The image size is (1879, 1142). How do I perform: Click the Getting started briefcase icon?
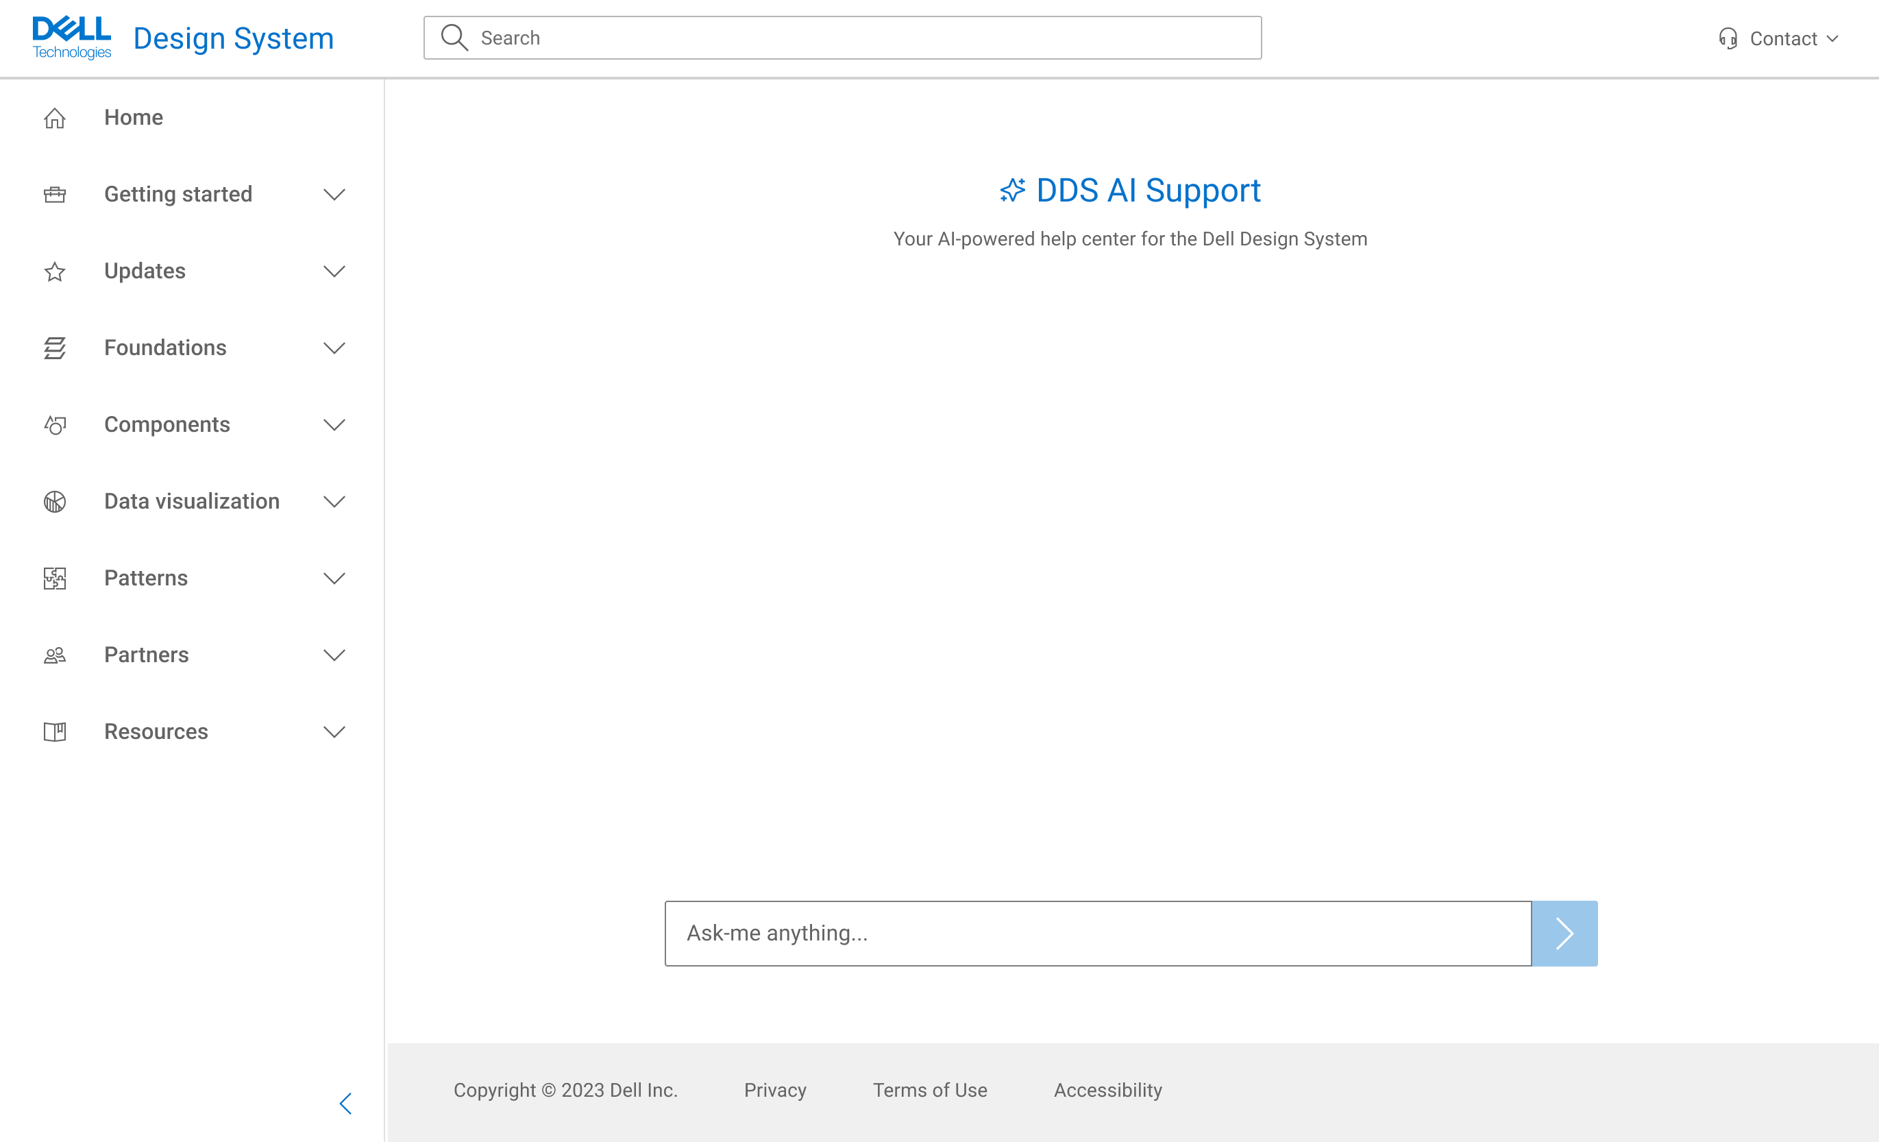coord(54,195)
